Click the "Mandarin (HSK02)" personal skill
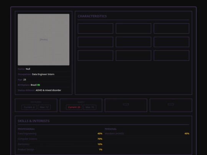Image resolution: width=207 pixels, height=155 pixels. pos(115,134)
